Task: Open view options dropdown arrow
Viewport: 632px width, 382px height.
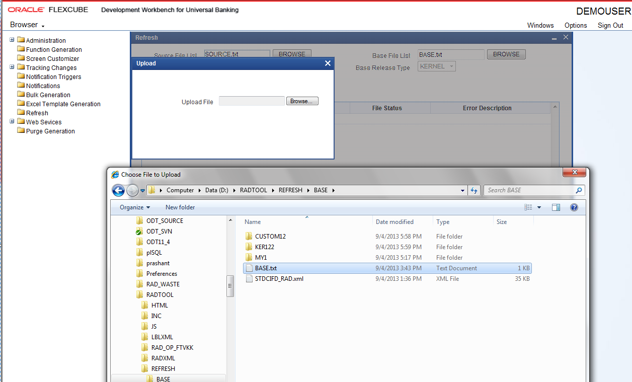Action: [539, 207]
